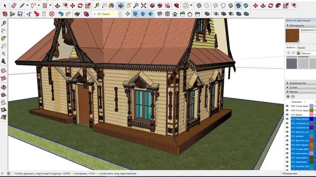This screenshot has height=177, width=316.
Task: Toggle X-ray face style
Action: (x=199, y=5)
